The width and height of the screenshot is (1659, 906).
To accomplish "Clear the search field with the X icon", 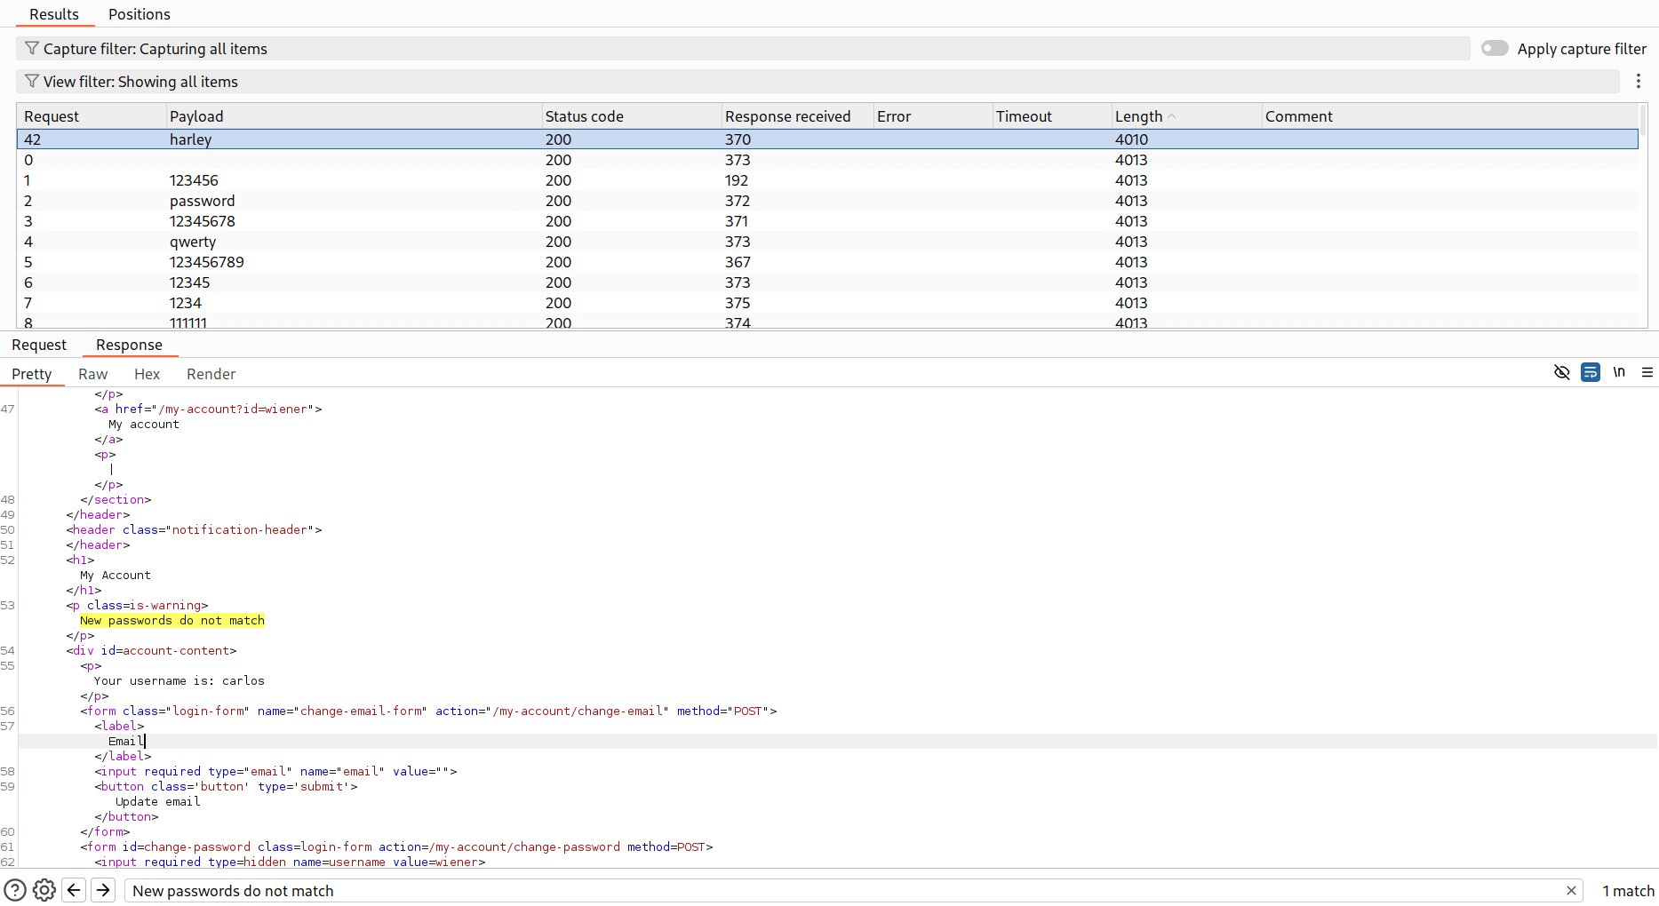I will click(x=1571, y=890).
